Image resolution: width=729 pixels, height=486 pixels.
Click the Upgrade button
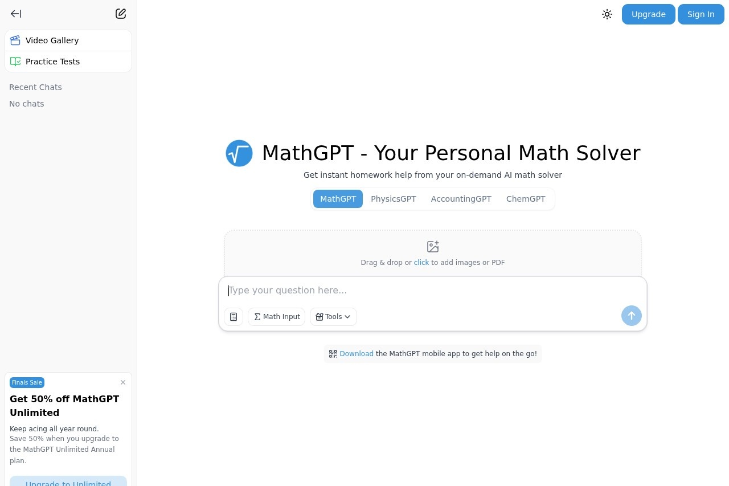649,14
